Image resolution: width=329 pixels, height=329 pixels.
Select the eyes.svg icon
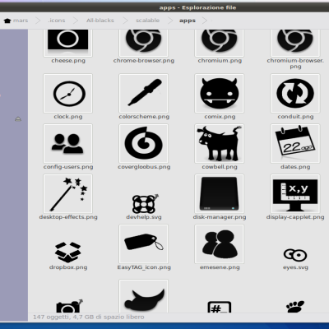[295, 255]
